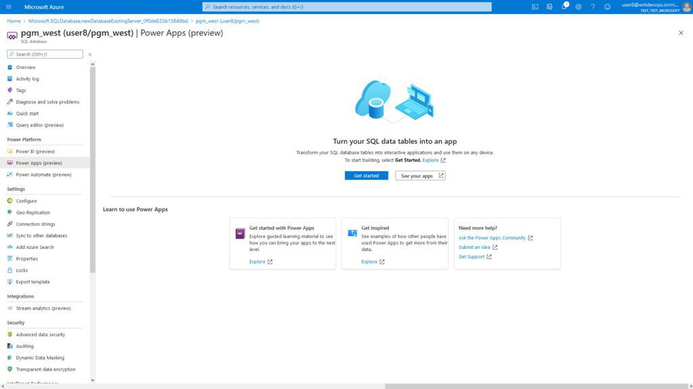Click the Query editor icon
This screenshot has height=389, width=693.
9,124
